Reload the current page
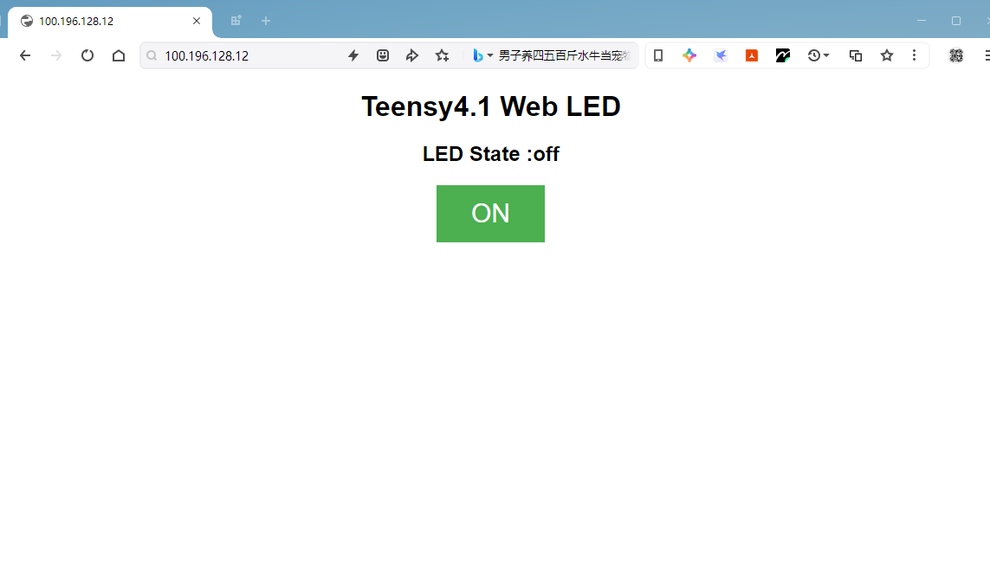 [87, 55]
